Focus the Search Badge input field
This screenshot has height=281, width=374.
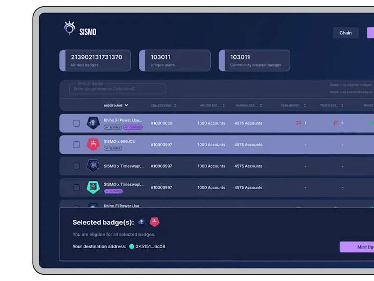coord(118,89)
